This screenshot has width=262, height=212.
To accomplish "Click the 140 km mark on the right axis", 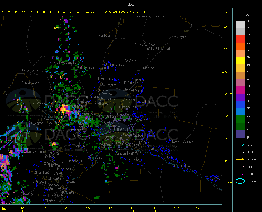I will click(x=225, y=27).
